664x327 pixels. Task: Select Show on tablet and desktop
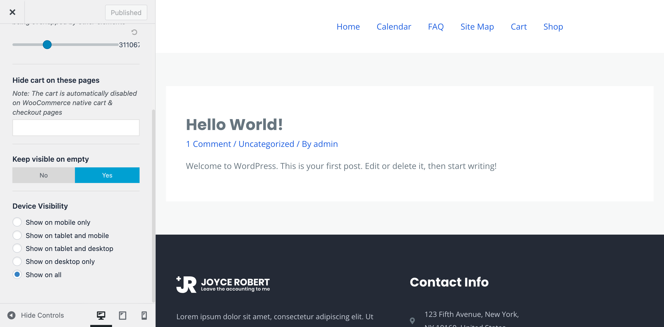click(17, 248)
